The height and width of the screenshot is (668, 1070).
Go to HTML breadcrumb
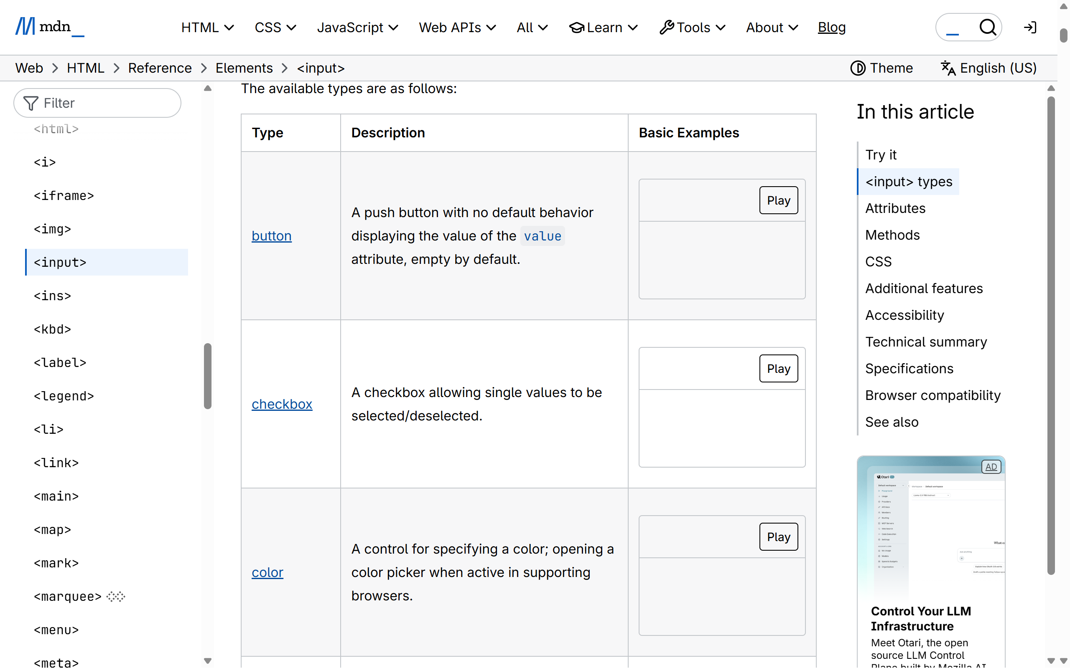[x=85, y=68]
